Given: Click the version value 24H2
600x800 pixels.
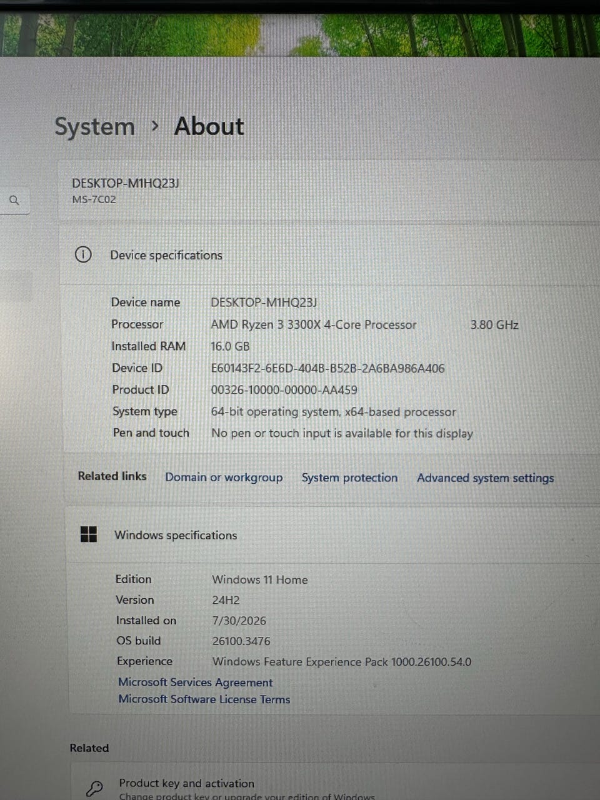Looking at the screenshot, I should 226,600.
